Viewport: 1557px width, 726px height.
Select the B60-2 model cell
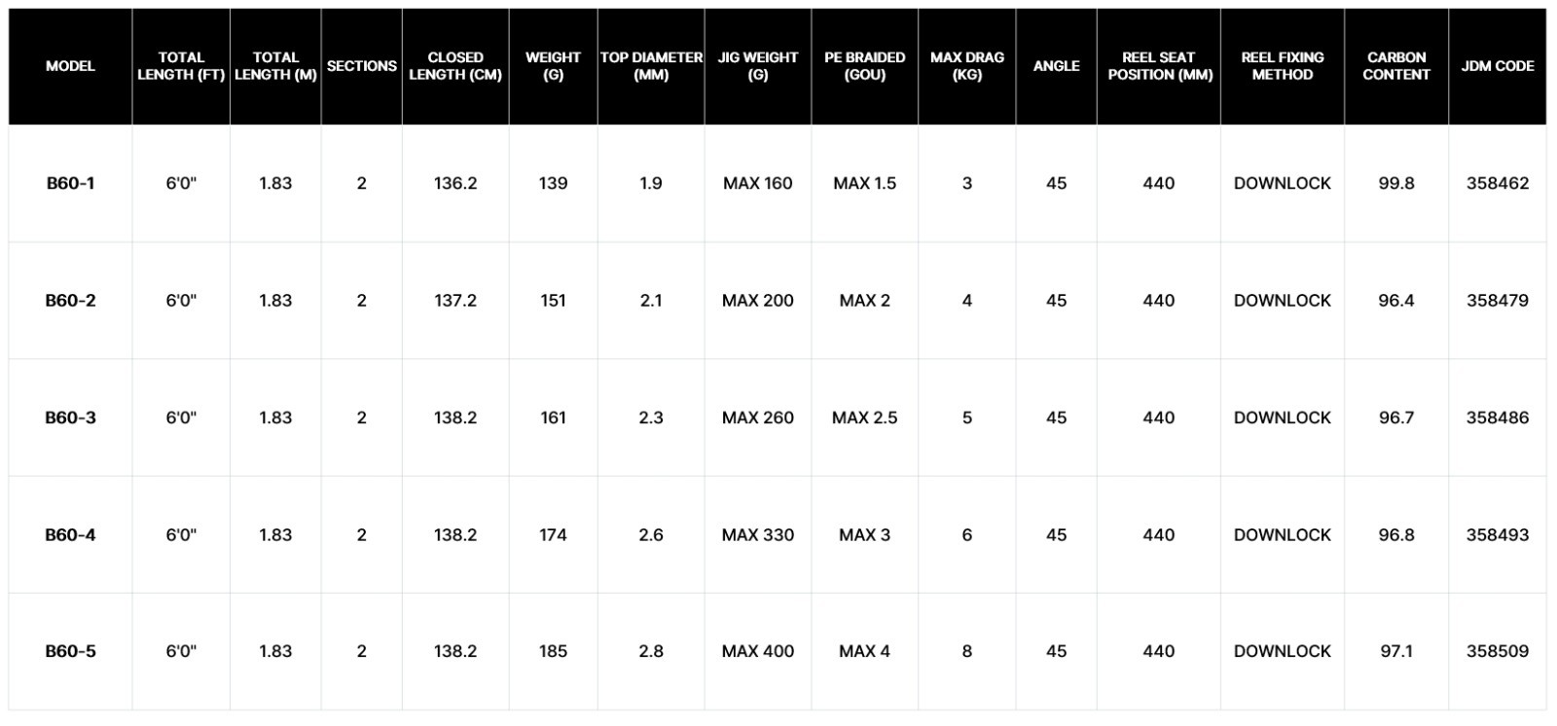coord(70,301)
